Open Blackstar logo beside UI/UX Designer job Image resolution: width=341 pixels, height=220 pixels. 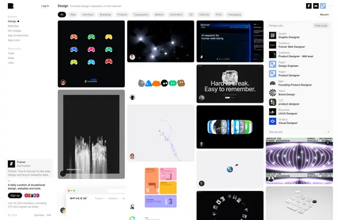tap(273, 112)
